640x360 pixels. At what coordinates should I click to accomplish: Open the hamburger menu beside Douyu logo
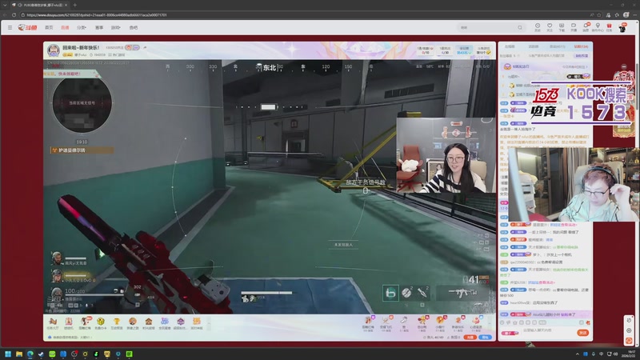pos(10,28)
